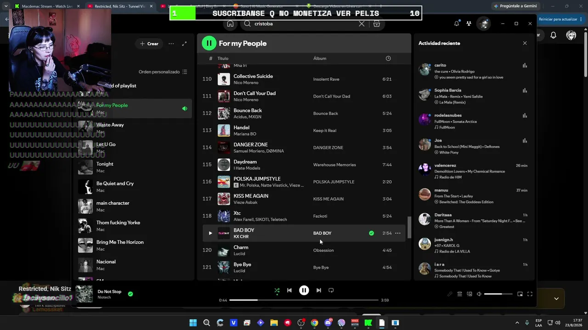Close the Actividad reciente panel
Viewport: 588px width, 330px height.
[525, 43]
